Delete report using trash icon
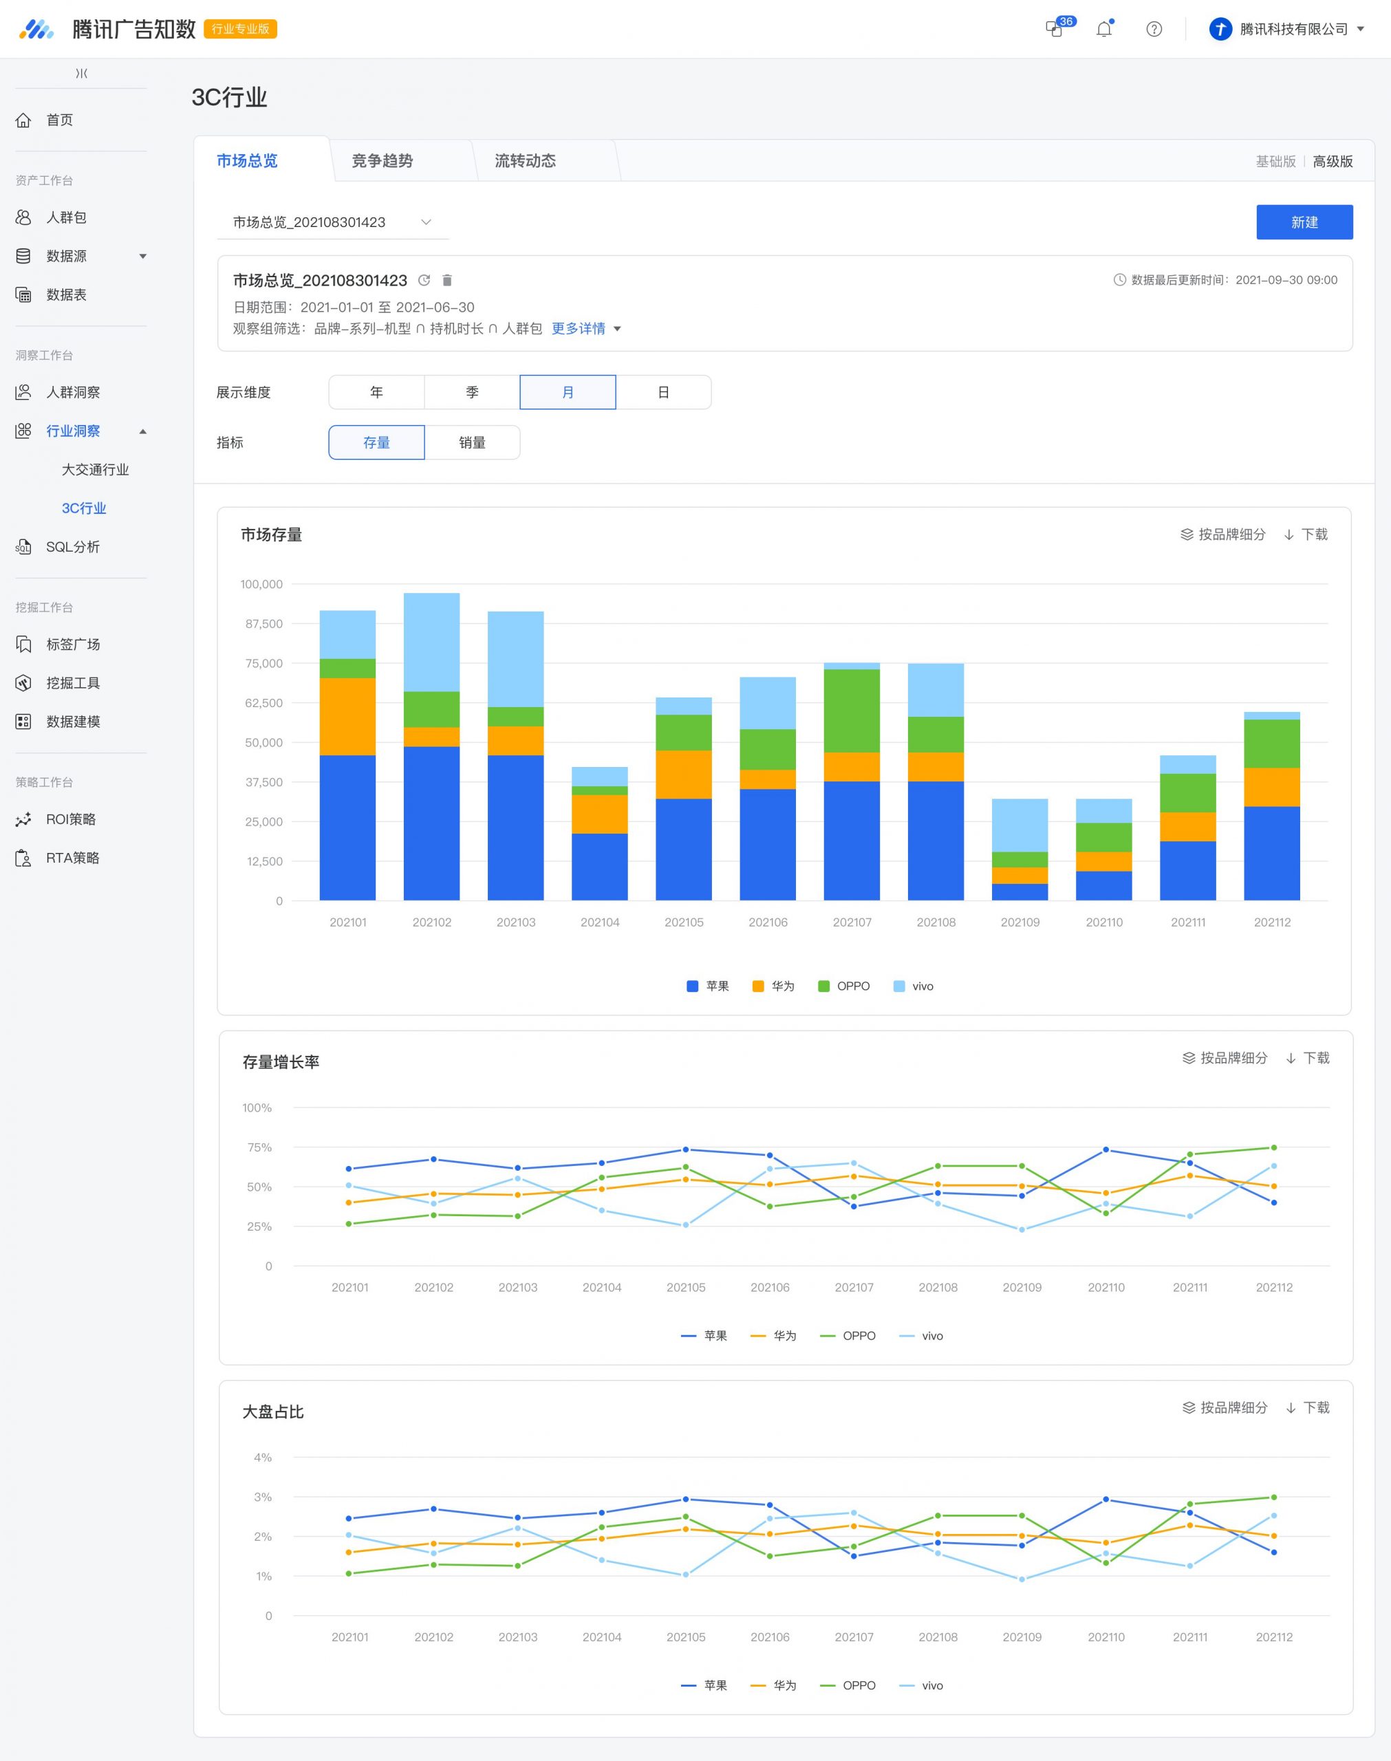 coord(447,280)
